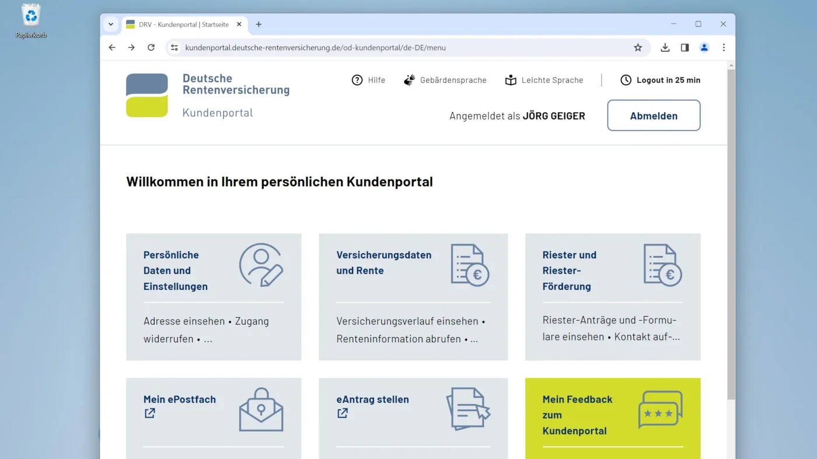Open the Mein ePostfach heading
Screen dimensions: 817x459
point(180,400)
